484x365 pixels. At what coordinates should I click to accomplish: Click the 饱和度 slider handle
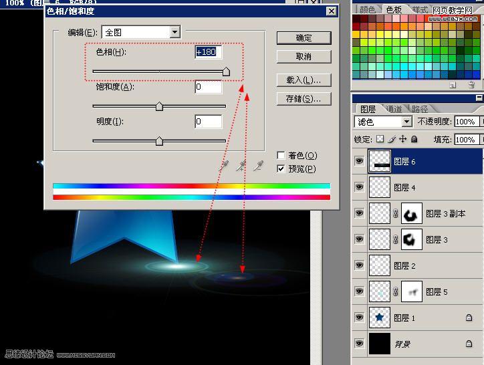pyautogui.click(x=159, y=106)
